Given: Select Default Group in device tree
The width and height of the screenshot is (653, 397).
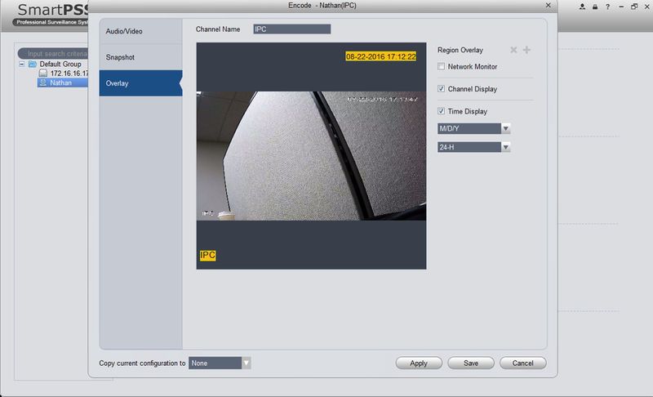Looking at the screenshot, I should pos(60,65).
